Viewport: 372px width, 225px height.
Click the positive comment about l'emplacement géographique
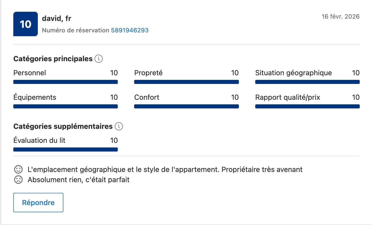pyautogui.click(x=165, y=169)
